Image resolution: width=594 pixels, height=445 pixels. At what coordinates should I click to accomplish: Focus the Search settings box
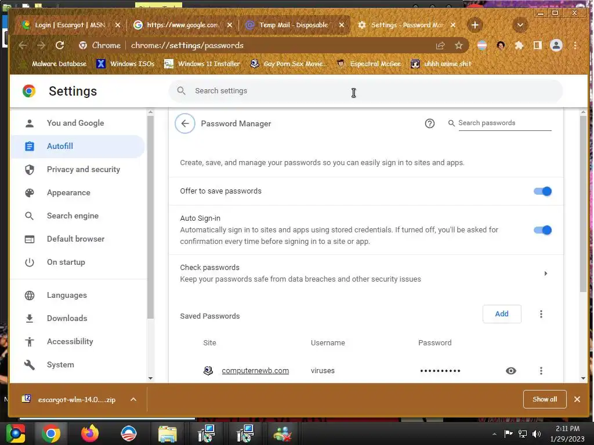pyautogui.click(x=365, y=91)
